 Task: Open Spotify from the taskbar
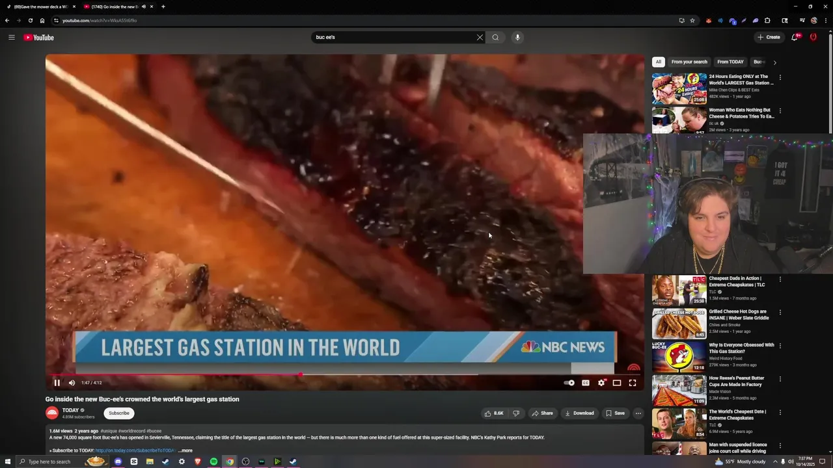(x=213, y=461)
